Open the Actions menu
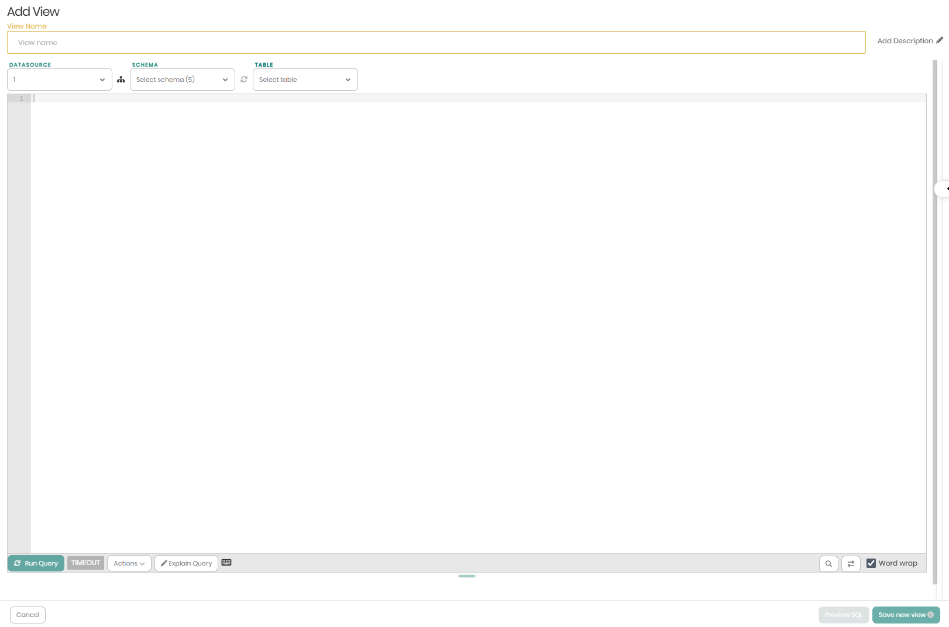The height and width of the screenshot is (627, 949). pos(129,563)
